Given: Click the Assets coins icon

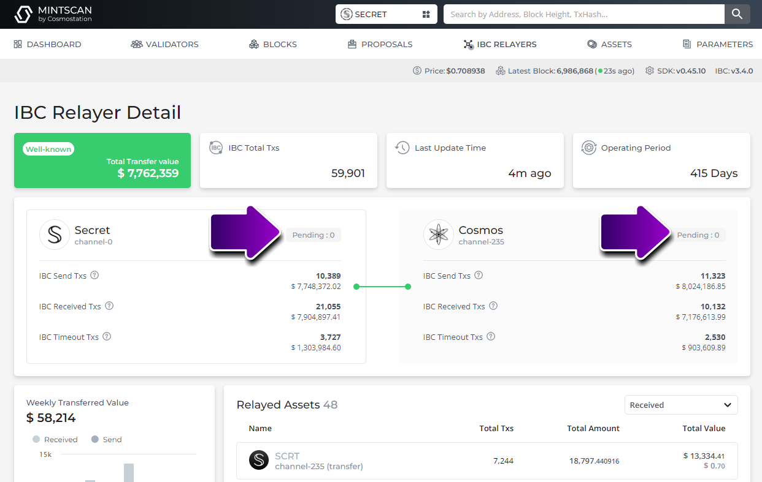Looking at the screenshot, I should [592, 44].
